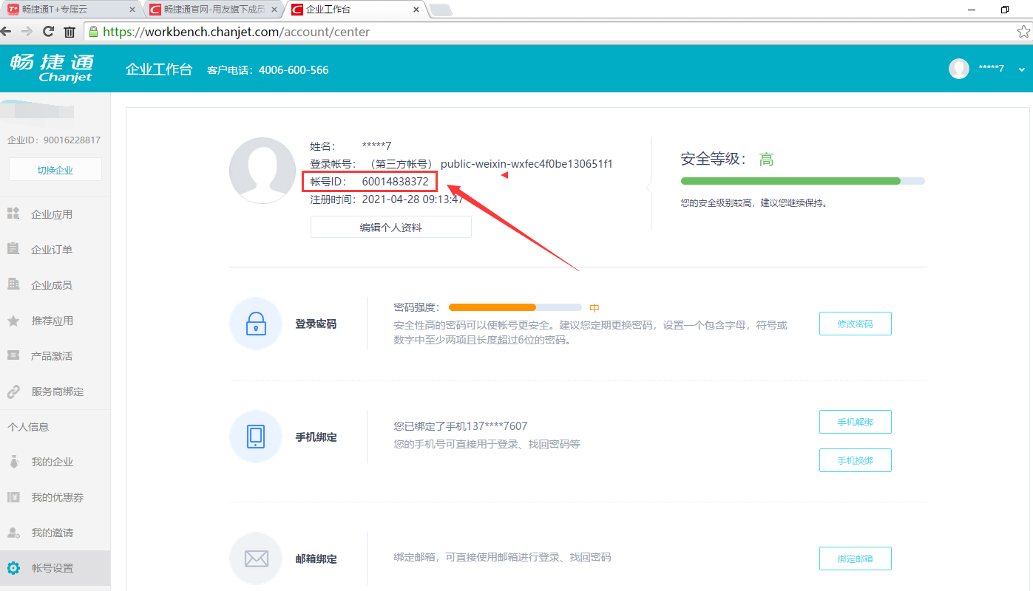Screen dimensions: 1033x591
Task: Click the orange 密码强度 bar
Action: (x=515, y=307)
